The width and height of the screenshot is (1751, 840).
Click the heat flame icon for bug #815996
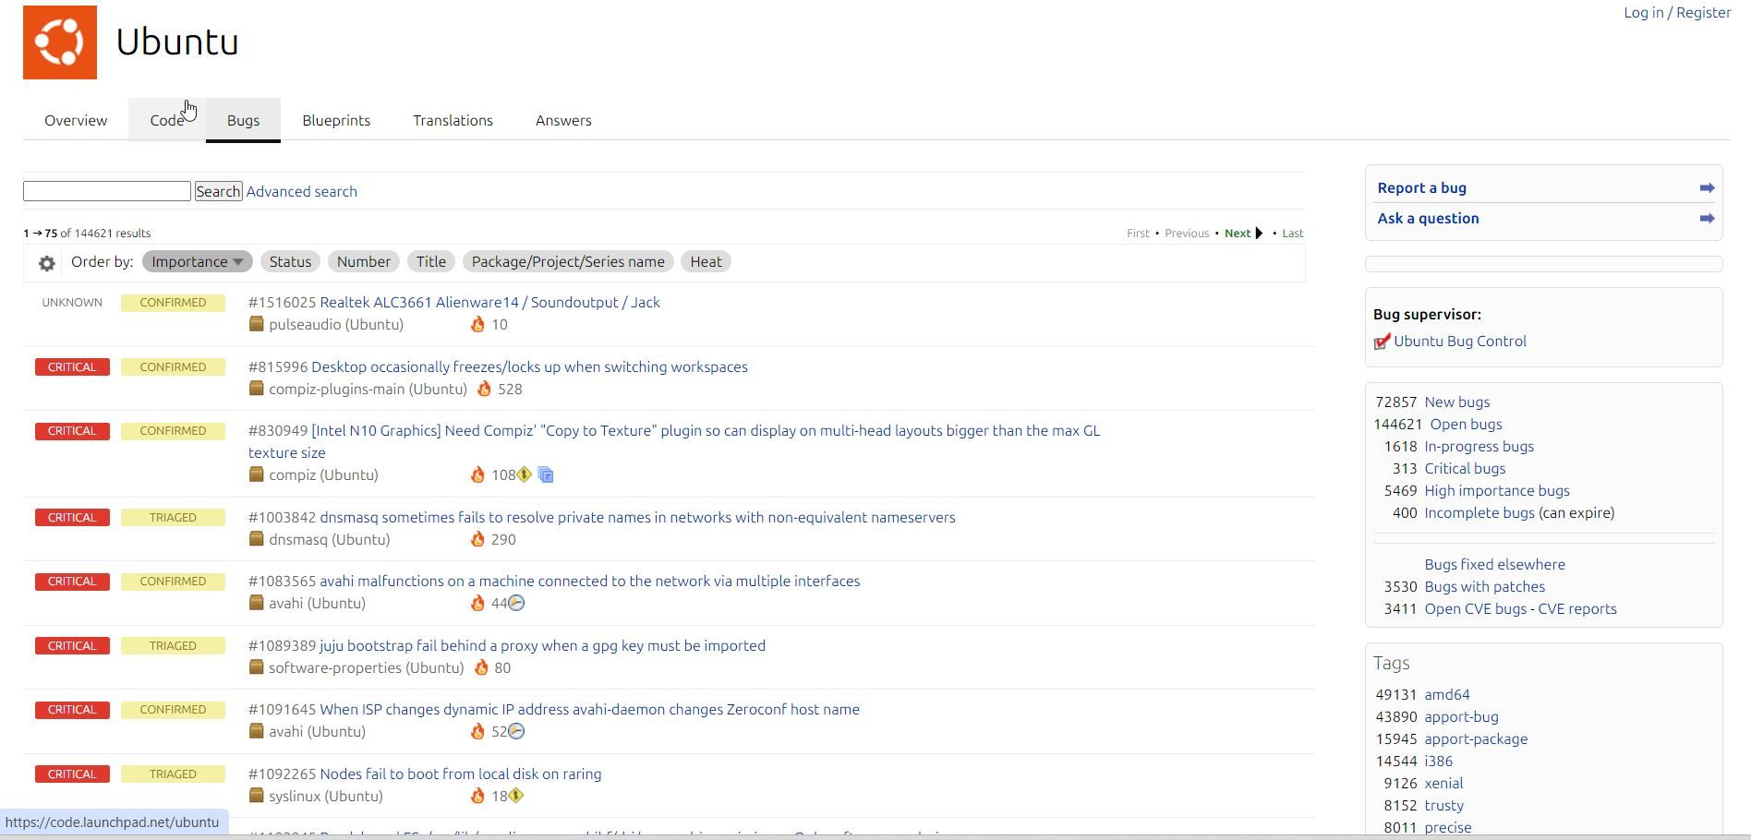(484, 389)
